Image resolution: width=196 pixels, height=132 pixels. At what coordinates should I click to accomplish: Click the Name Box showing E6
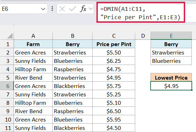pyautogui.click(x=24, y=9)
